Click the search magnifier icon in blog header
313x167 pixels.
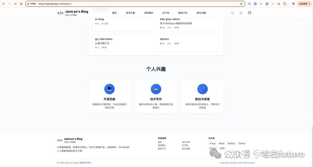click(232, 13)
